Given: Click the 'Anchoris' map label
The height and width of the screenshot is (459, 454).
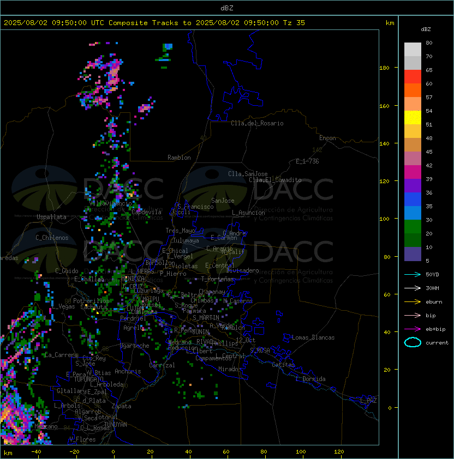Looking at the screenshot, I should [128, 371].
